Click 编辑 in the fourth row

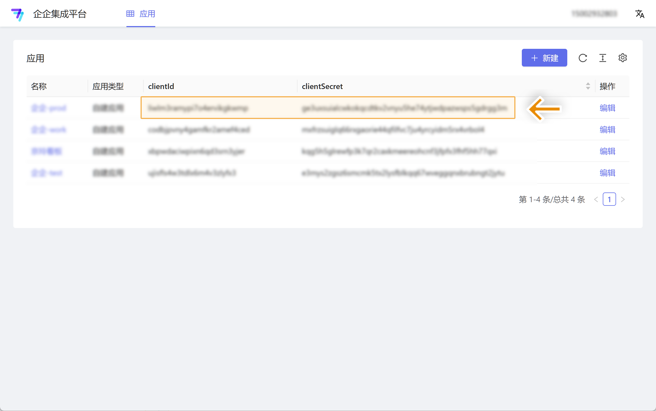[x=607, y=173]
